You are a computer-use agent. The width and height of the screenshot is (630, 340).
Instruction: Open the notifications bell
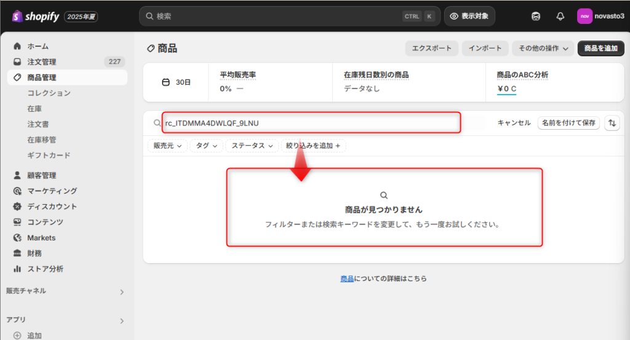coord(560,17)
